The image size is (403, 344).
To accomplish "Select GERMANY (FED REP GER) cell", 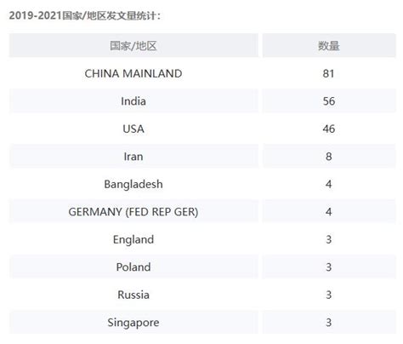I will (x=133, y=212).
